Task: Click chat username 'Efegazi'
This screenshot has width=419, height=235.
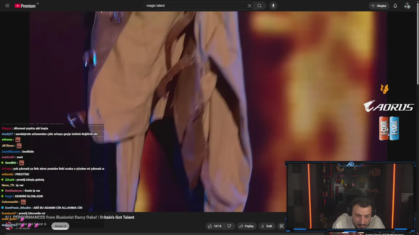Action: point(7,128)
